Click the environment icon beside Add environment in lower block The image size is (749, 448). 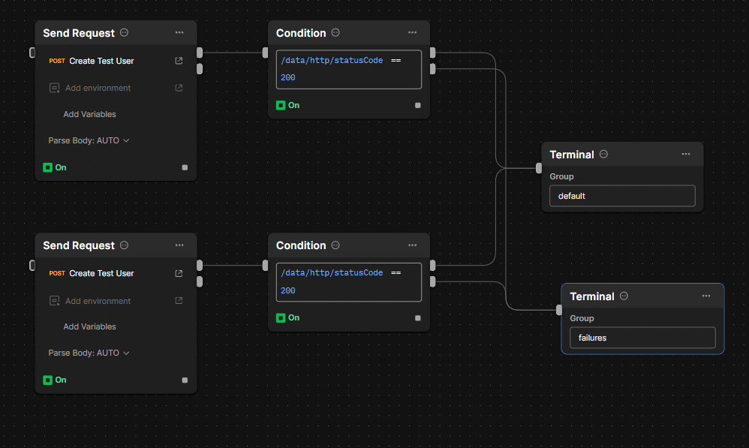coord(55,301)
